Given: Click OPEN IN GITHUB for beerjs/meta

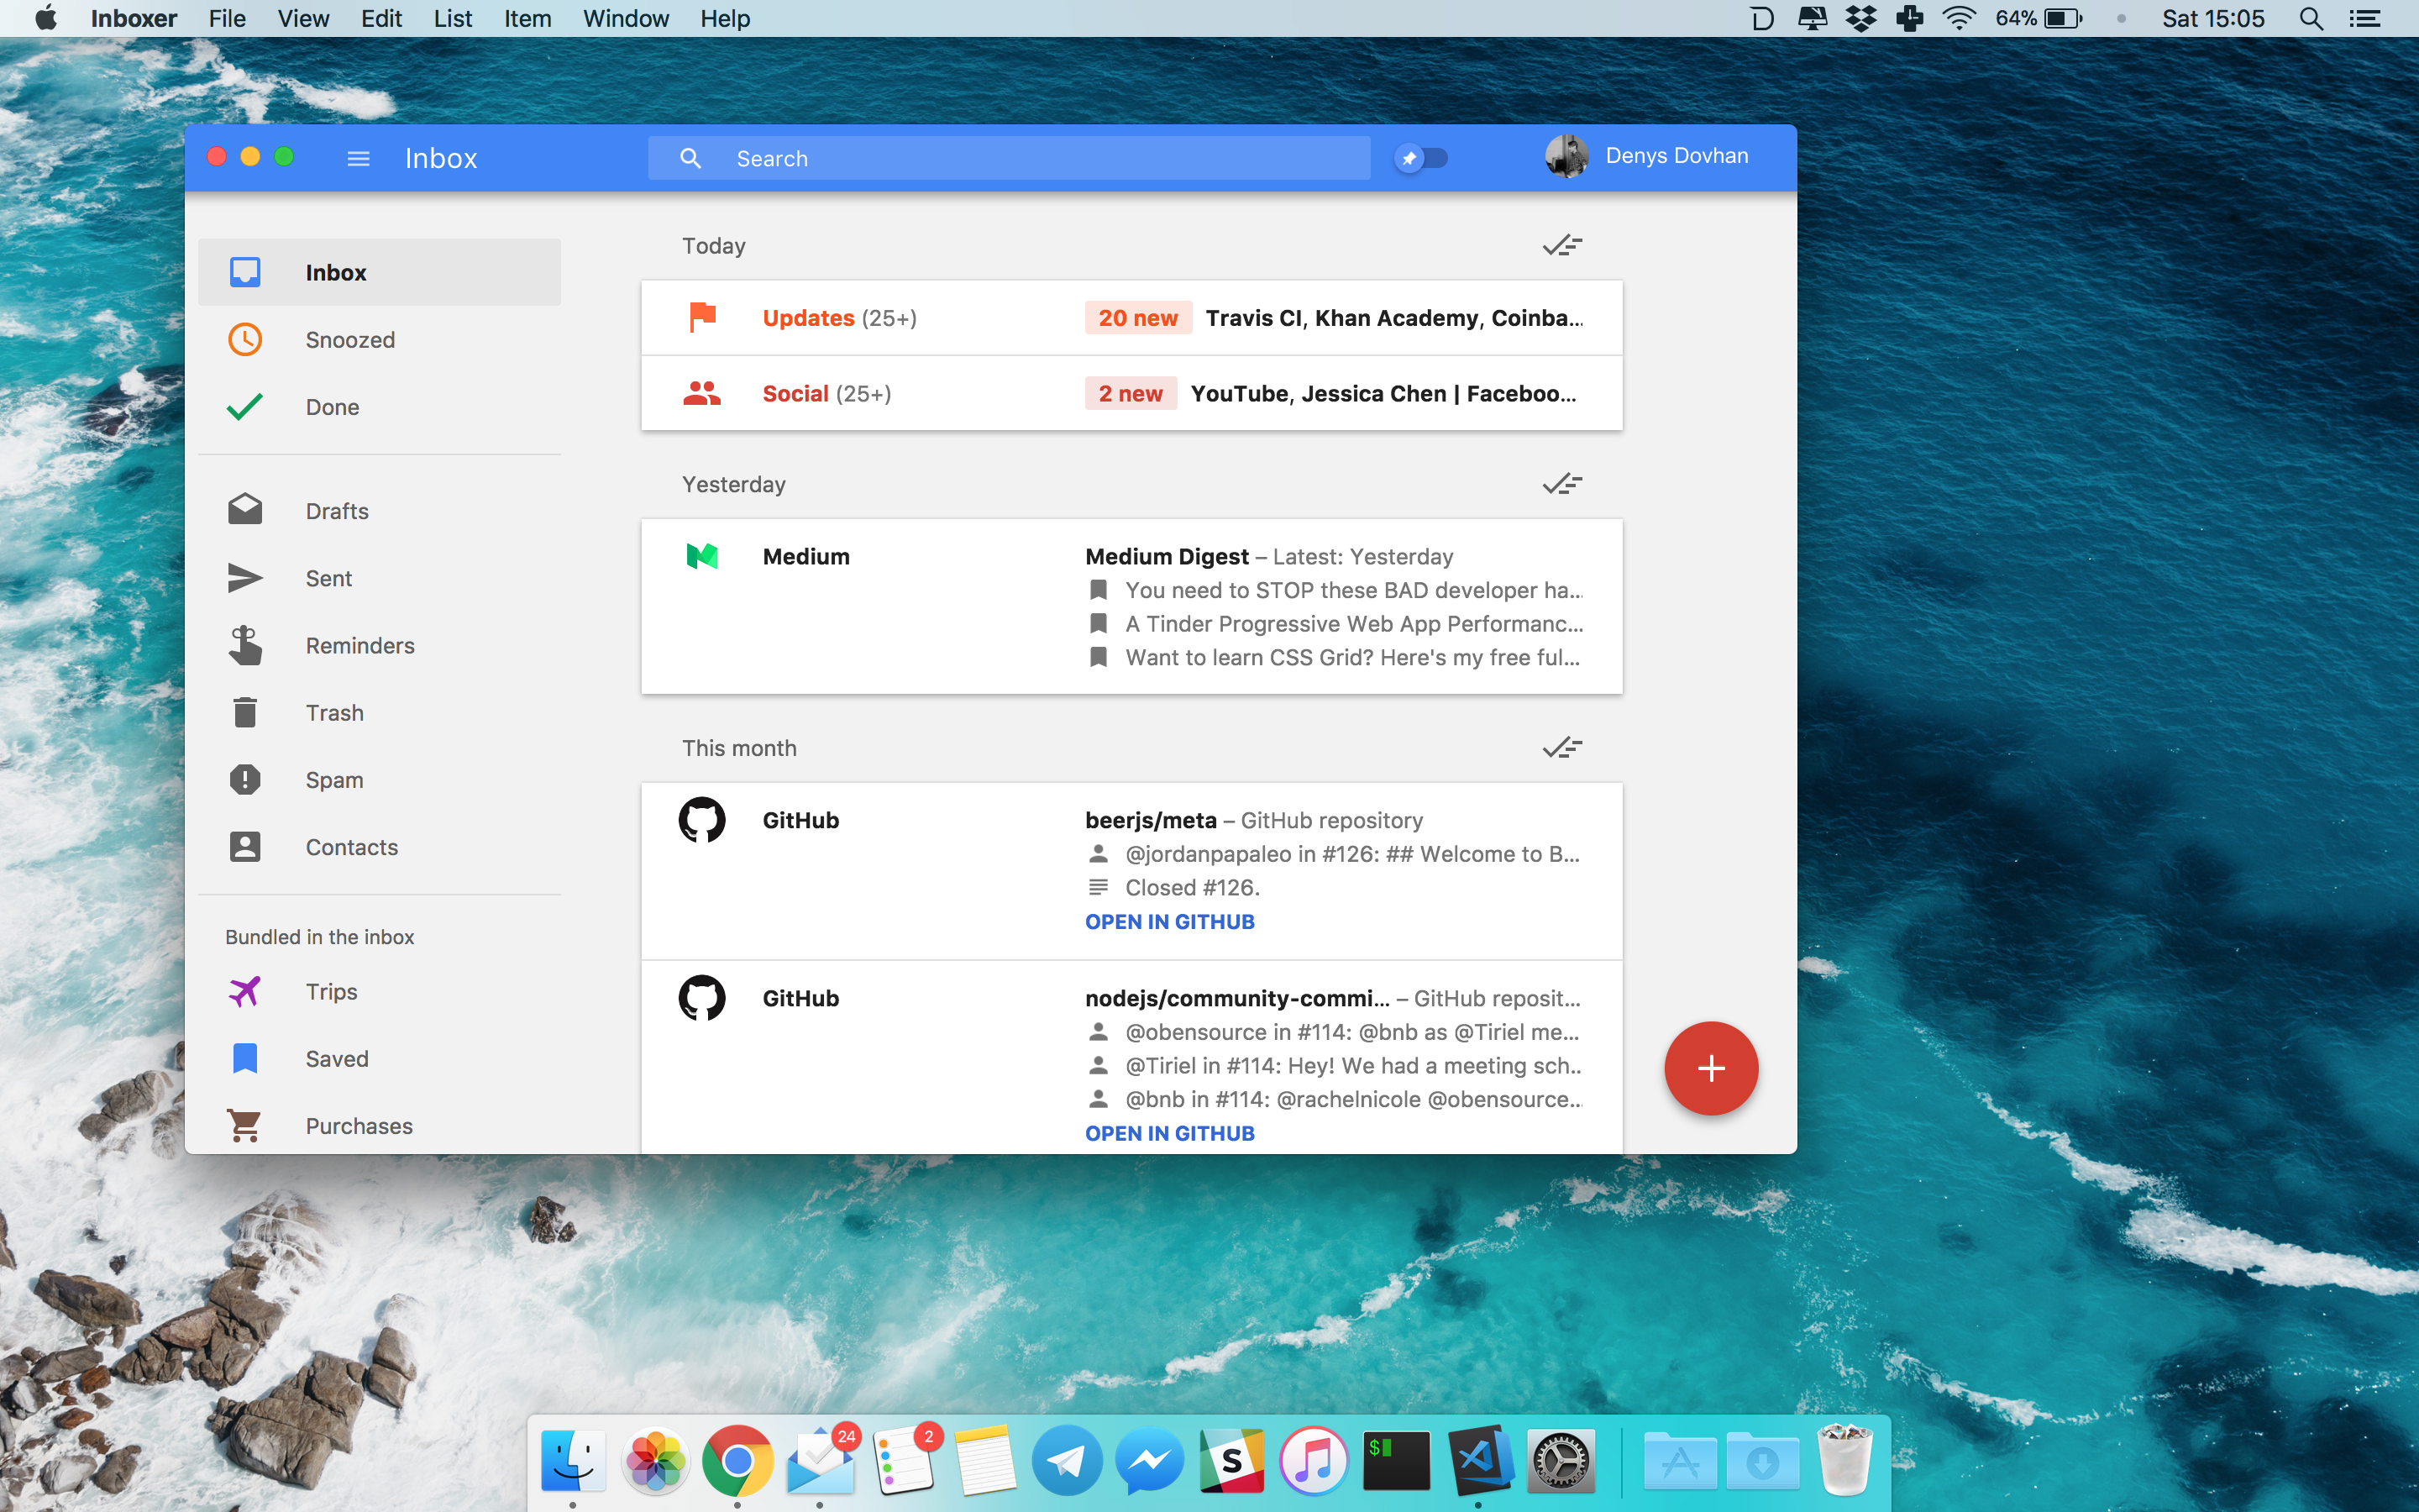Looking at the screenshot, I should pos(1169,921).
